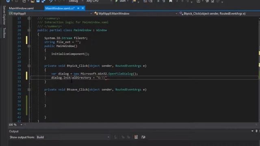Open the Debug configuration dropdown

coord(76,1)
